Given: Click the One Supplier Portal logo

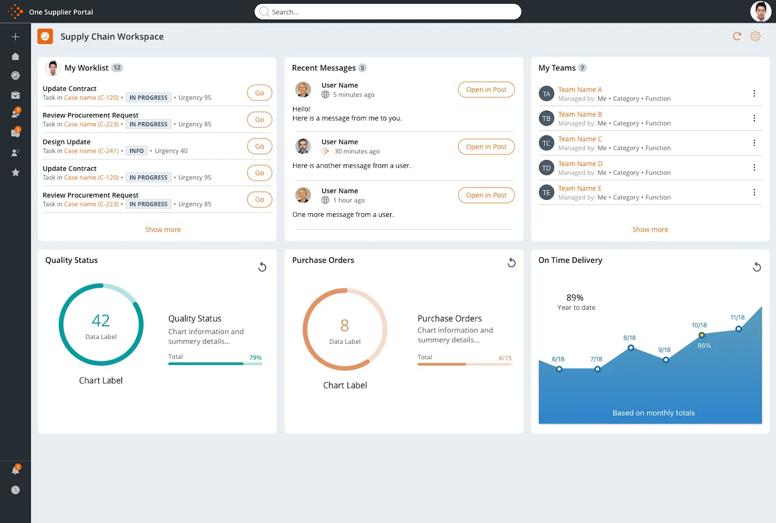Looking at the screenshot, I should 15,12.
